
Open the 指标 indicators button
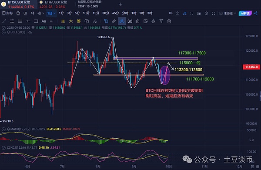pos(7,13)
